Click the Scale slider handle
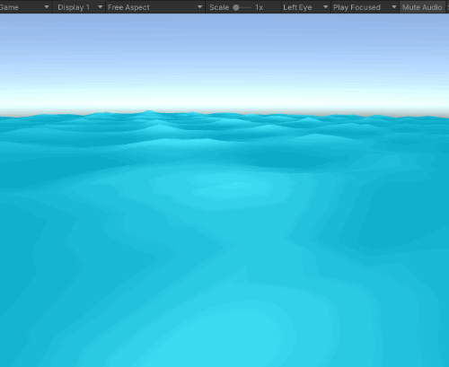449x367 pixels. tap(236, 7)
